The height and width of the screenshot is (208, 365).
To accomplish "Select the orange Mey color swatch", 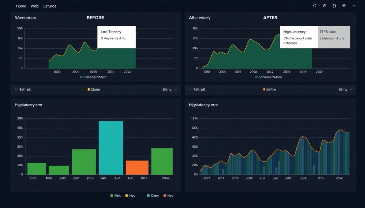I will click(x=165, y=196).
